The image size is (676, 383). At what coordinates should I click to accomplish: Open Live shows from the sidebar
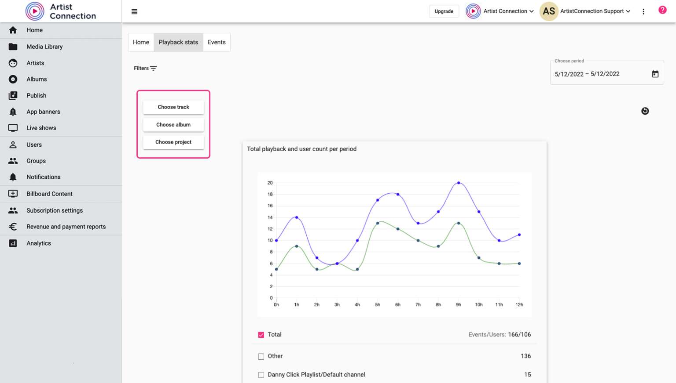pos(41,128)
